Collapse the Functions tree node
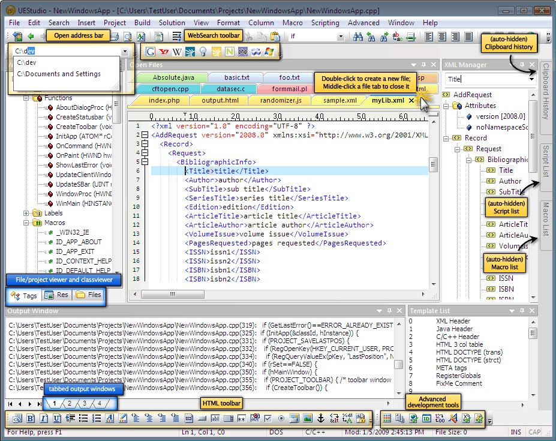Screen dimensions: 556x441 coord(26,98)
